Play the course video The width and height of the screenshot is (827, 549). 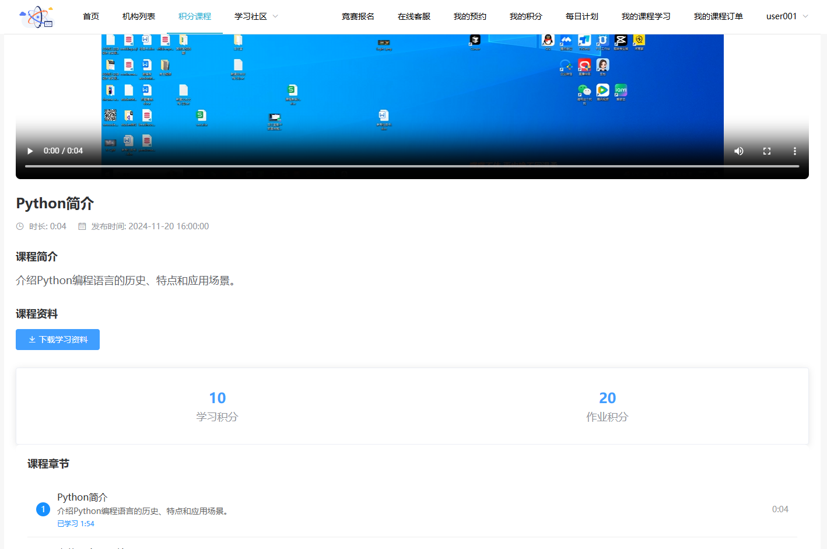(30, 151)
